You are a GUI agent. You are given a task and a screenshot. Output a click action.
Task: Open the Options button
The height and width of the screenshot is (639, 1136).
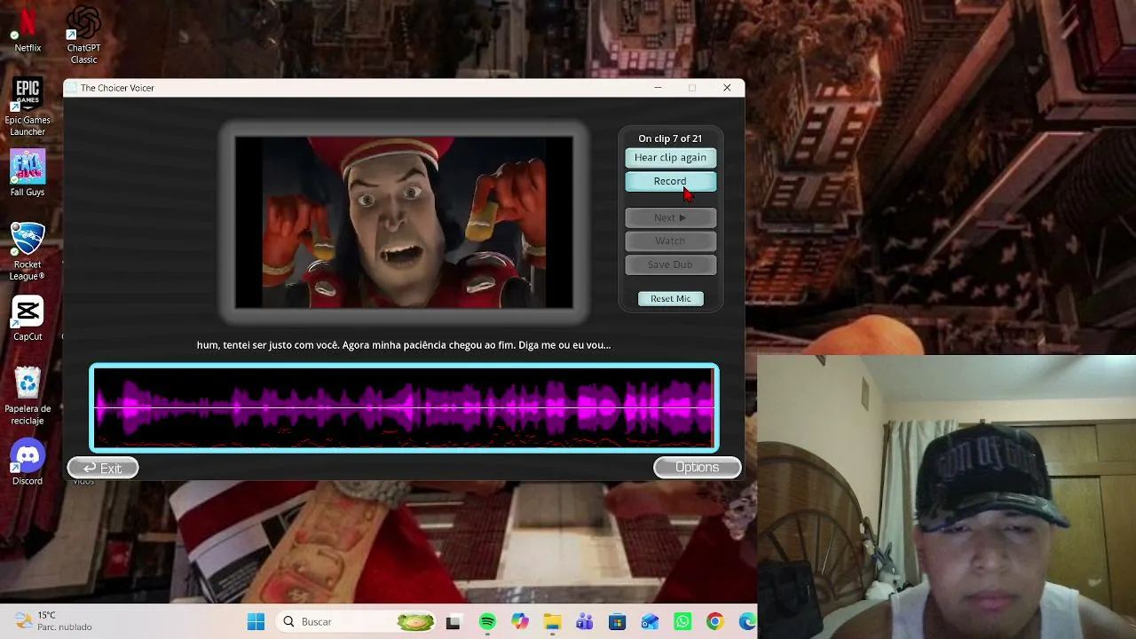point(697,468)
